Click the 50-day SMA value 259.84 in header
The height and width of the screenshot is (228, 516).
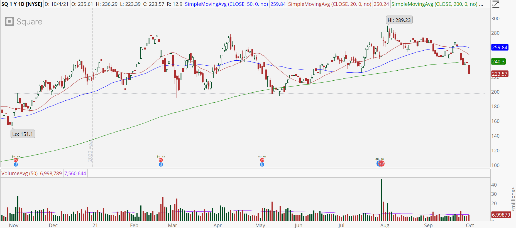point(278,4)
